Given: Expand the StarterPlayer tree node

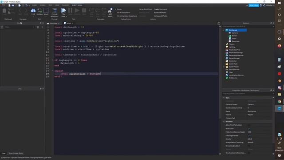Looking at the screenshot, I should (x=224, y=67).
